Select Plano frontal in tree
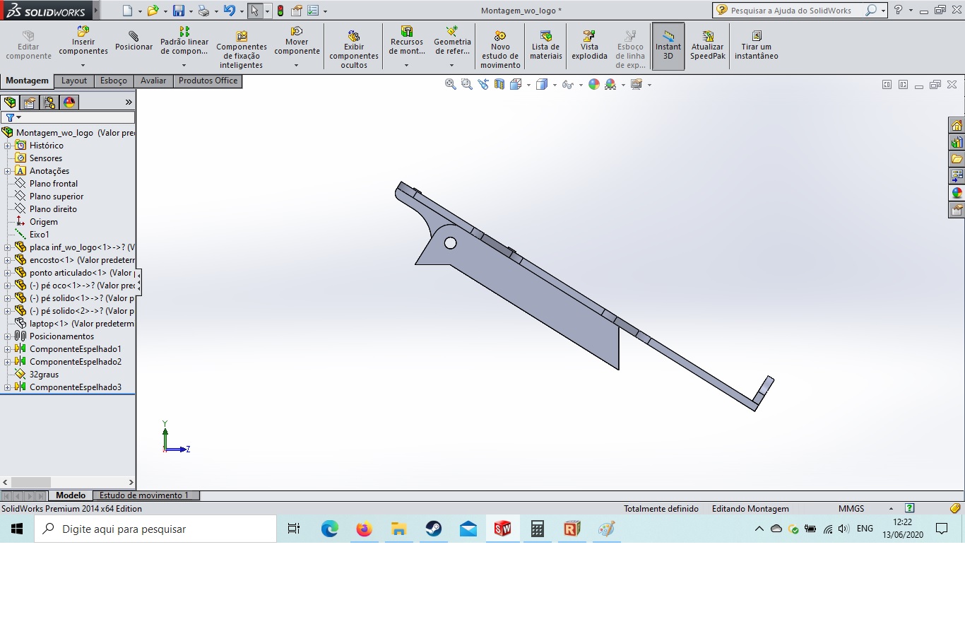This screenshot has width=965, height=641. point(54,184)
